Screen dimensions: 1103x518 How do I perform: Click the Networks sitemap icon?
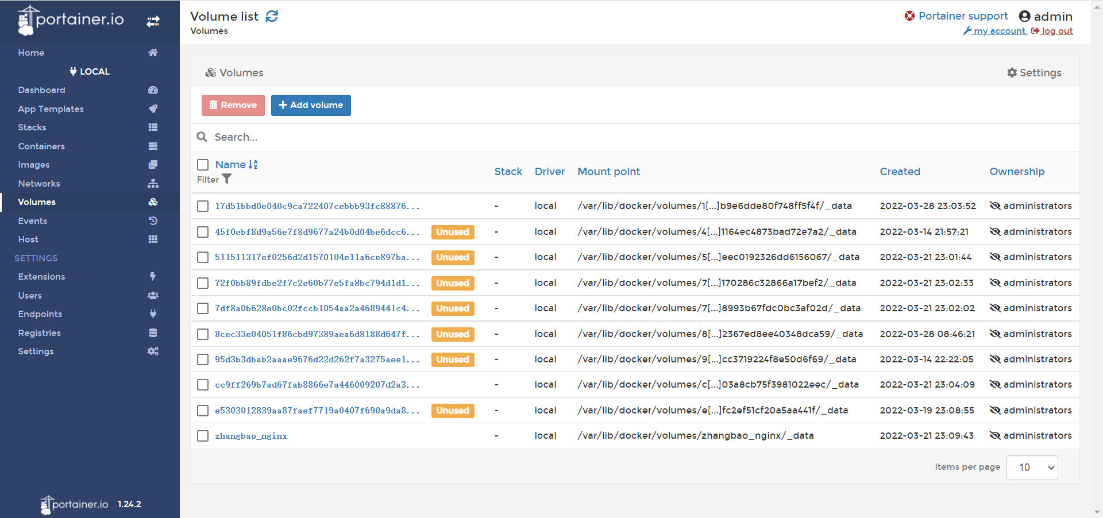click(153, 184)
